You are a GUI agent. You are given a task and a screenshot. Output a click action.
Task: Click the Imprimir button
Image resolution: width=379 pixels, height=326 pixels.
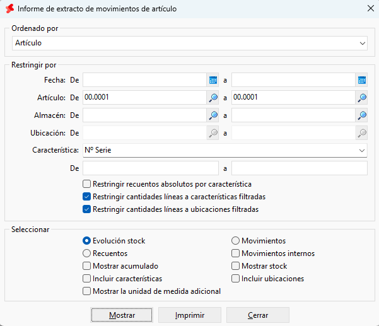(x=190, y=315)
